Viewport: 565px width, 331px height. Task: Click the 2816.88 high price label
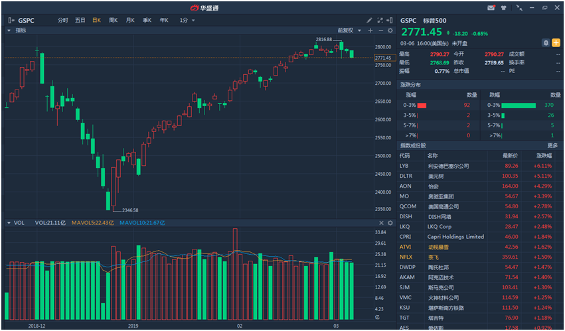pos(324,39)
